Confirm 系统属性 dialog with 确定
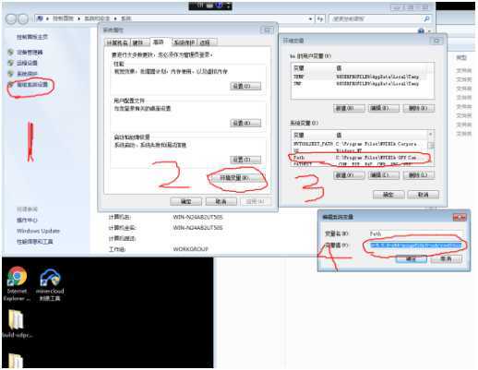Viewport: 478px width, 370px height. tap(185, 201)
